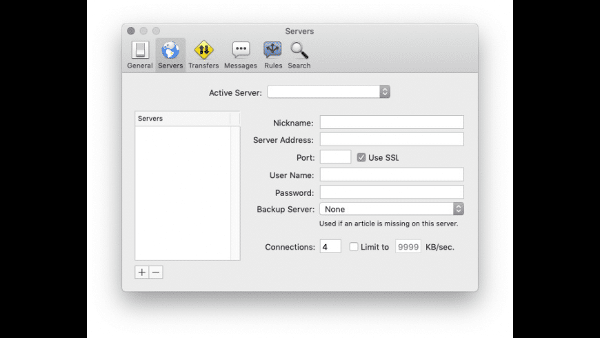Viewport: 600px width, 338px height.
Task: Click the User Name input field
Action: [x=392, y=175]
